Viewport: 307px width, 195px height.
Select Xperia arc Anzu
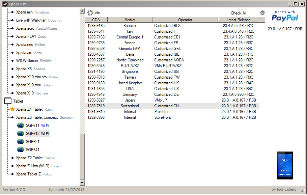click(29, 53)
